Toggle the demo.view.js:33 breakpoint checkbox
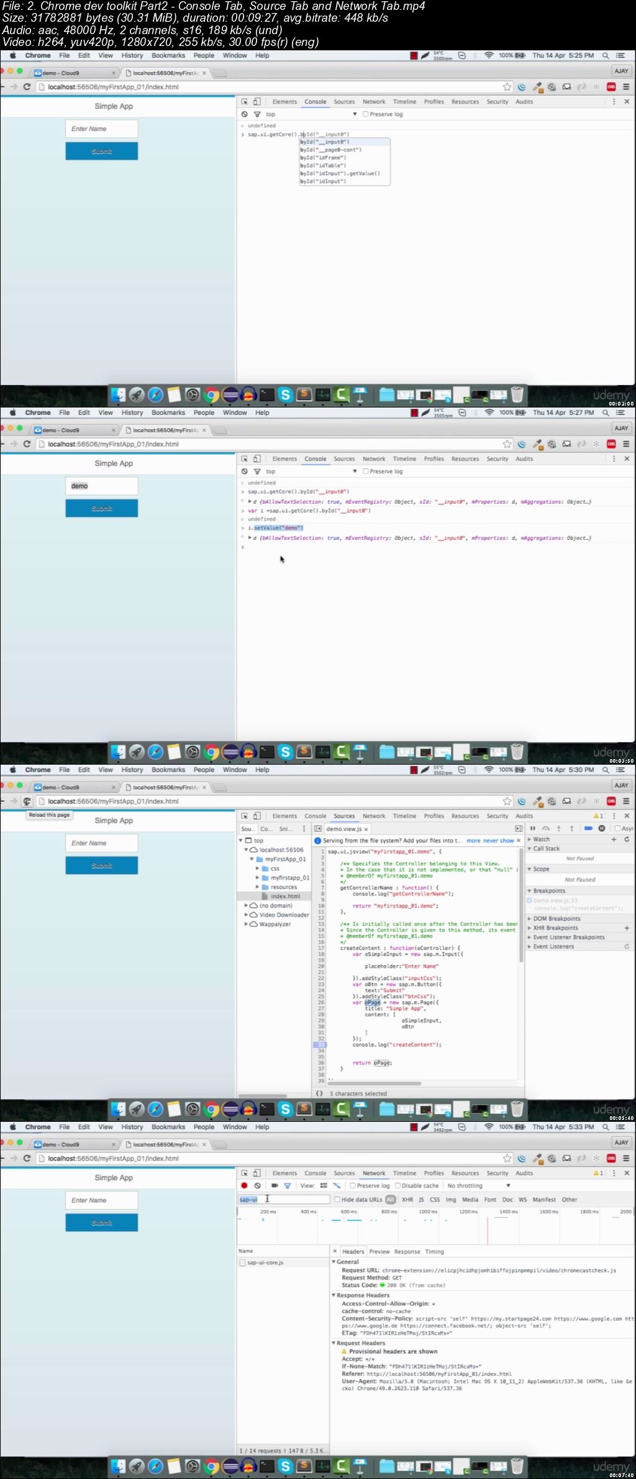Screen dimensions: 636x1479 point(530,900)
